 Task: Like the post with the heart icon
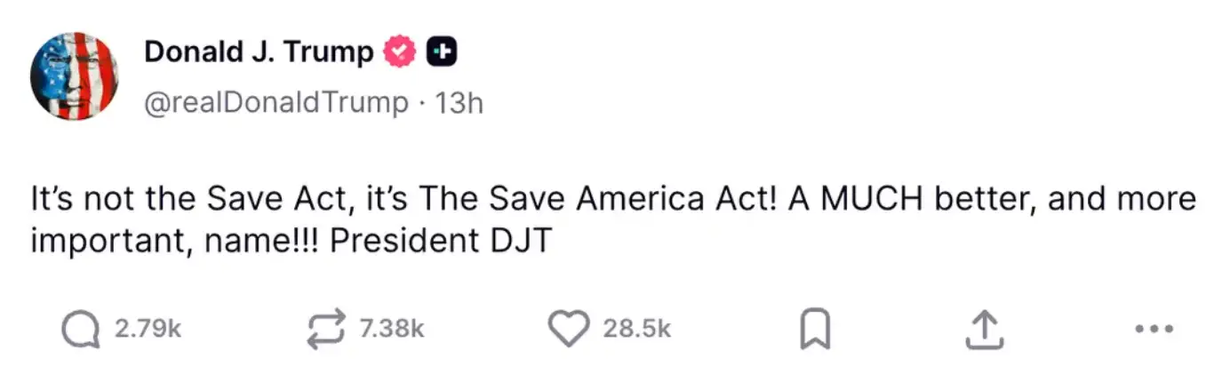tap(569, 330)
